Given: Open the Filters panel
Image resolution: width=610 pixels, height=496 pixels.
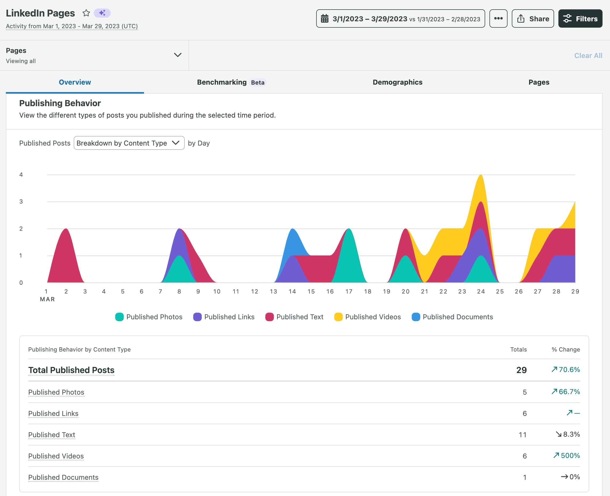Looking at the screenshot, I should point(580,19).
